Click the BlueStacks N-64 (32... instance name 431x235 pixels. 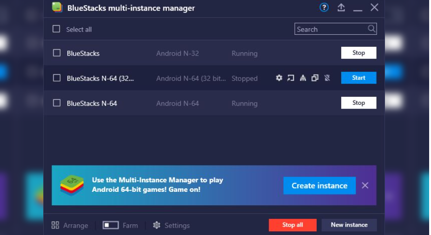(x=100, y=78)
